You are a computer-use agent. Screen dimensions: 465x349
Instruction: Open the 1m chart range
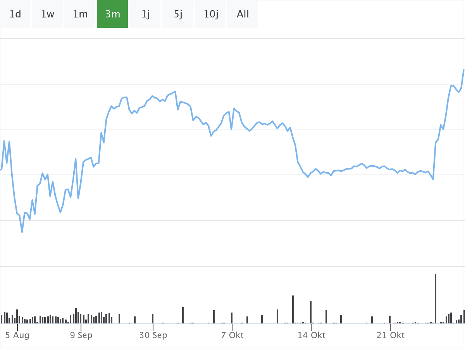coord(80,14)
